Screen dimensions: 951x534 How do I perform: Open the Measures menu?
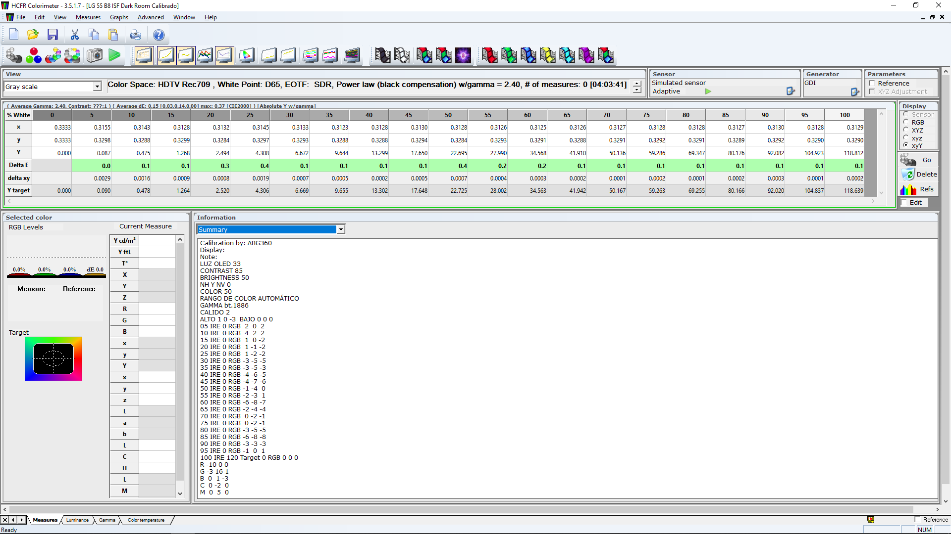pos(88,17)
